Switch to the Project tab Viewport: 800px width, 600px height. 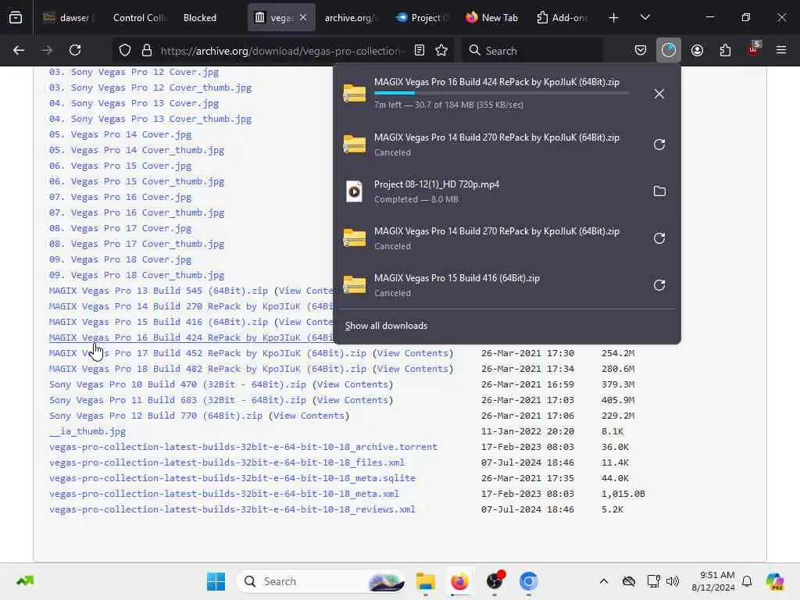coord(423,18)
